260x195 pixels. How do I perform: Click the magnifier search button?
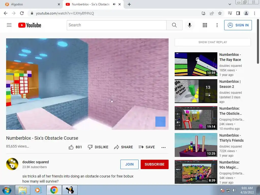pyautogui.click(x=174, y=25)
